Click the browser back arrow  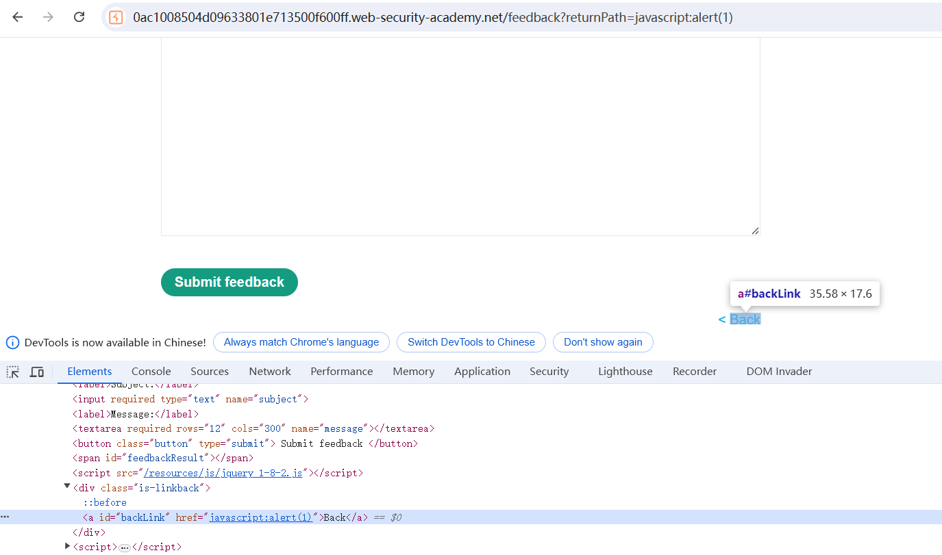click(x=17, y=17)
